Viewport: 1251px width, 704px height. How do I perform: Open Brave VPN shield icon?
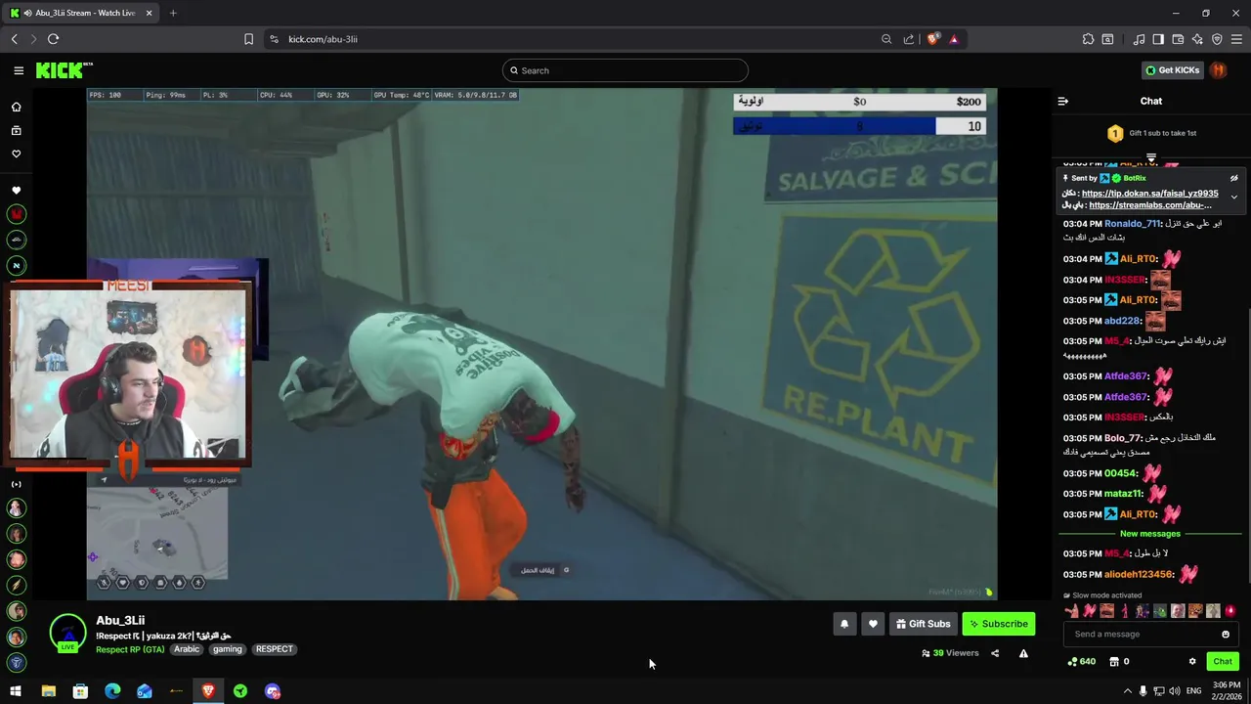pos(1217,39)
